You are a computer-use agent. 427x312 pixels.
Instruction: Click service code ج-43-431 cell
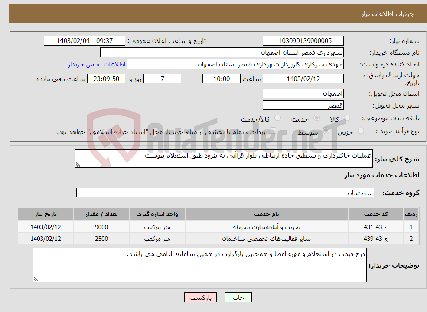pos(375,227)
